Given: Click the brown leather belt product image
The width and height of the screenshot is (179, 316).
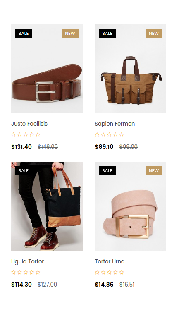Looking at the screenshot, I should 47,69.
